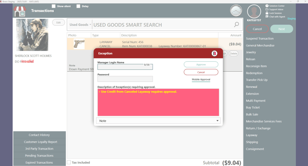Click the red Cancel transaction button
The width and height of the screenshot is (308, 166).
(257, 29)
